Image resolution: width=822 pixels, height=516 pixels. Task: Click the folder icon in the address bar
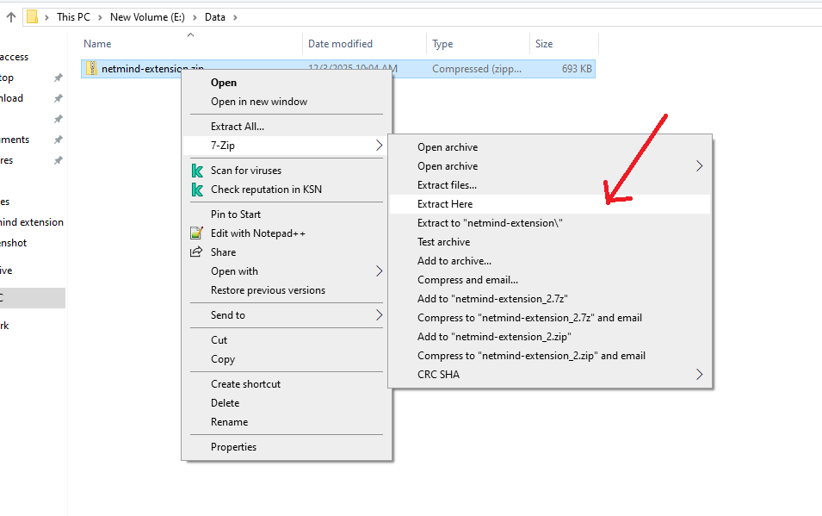[x=32, y=17]
